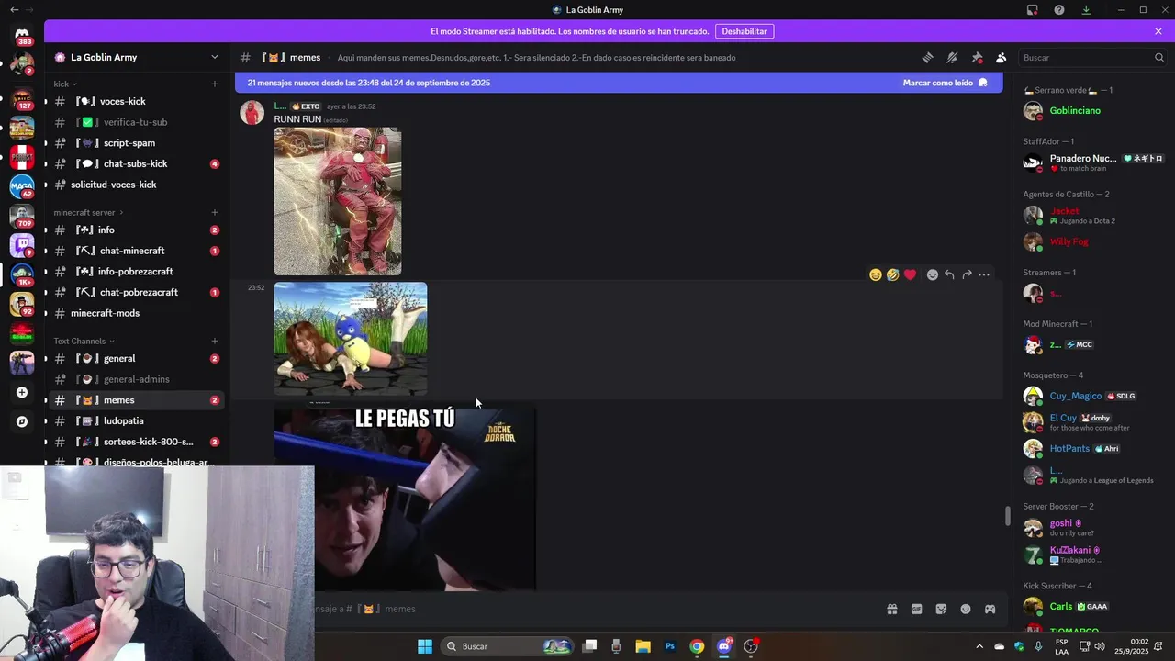Open the chat-subs-kick channel
The image size is (1175, 661).
(138, 163)
